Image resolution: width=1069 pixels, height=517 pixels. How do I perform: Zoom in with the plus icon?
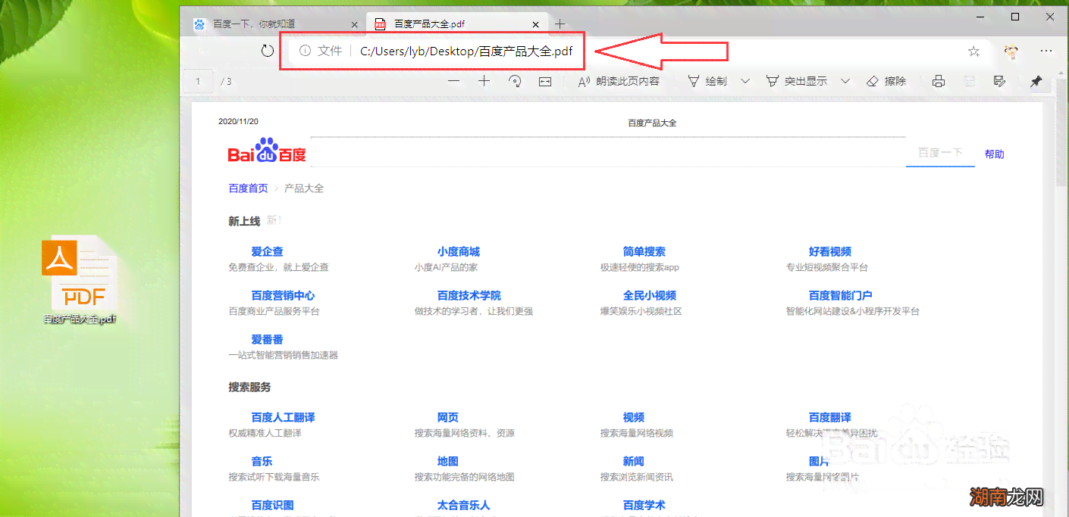484,81
